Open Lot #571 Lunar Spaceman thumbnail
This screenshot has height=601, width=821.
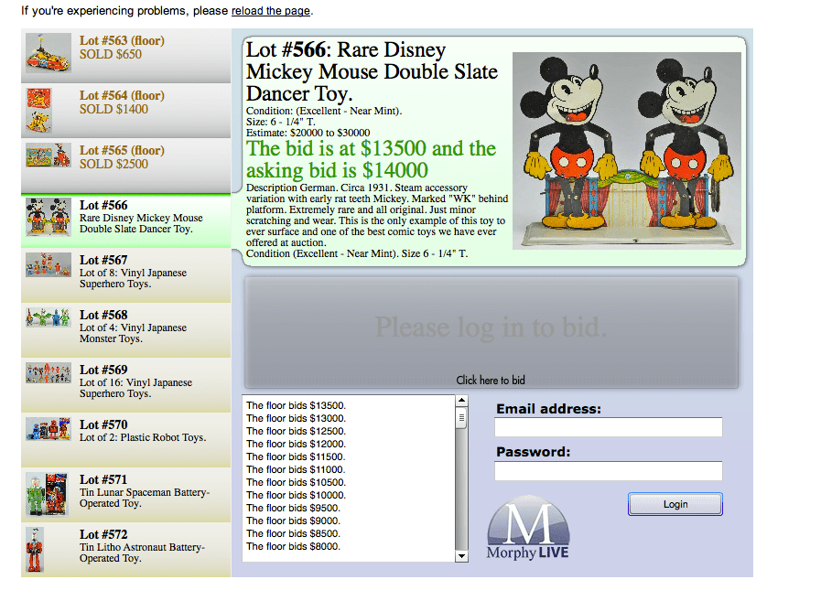pos(47,495)
